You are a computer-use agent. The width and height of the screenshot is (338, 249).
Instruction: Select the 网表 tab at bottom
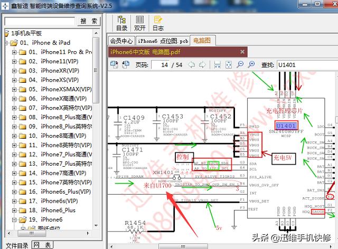tap(42, 245)
